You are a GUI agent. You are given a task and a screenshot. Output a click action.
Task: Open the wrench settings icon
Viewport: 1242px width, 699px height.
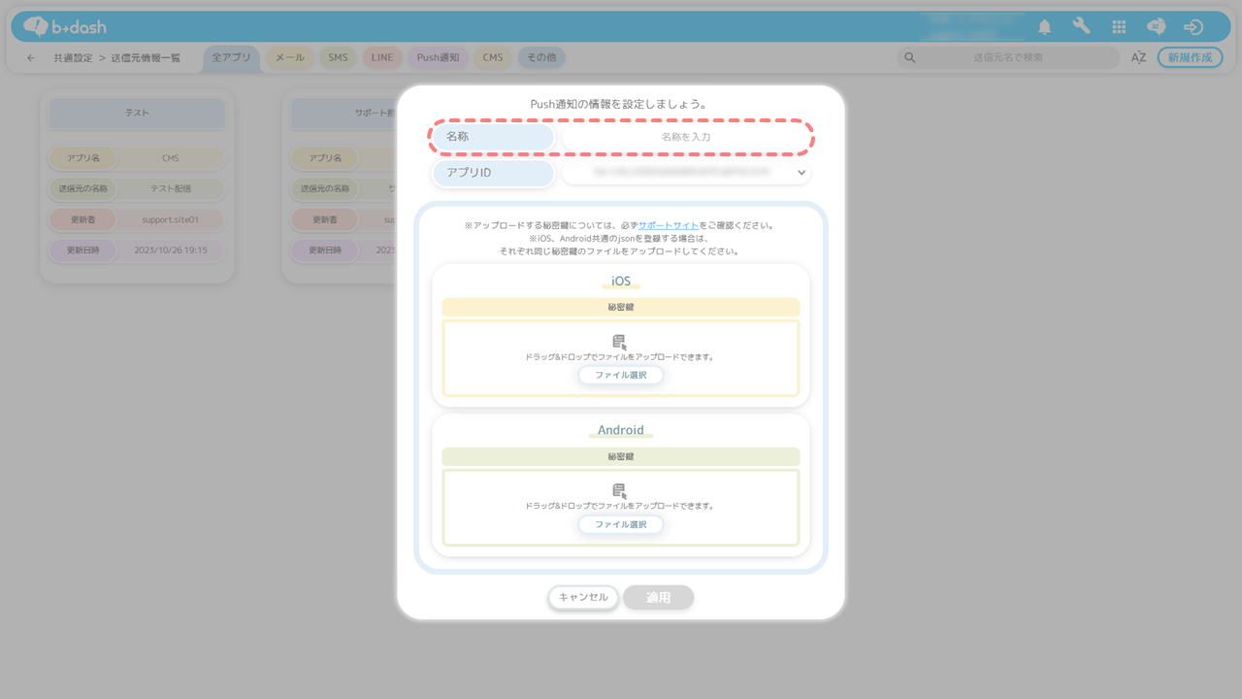(x=1081, y=27)
